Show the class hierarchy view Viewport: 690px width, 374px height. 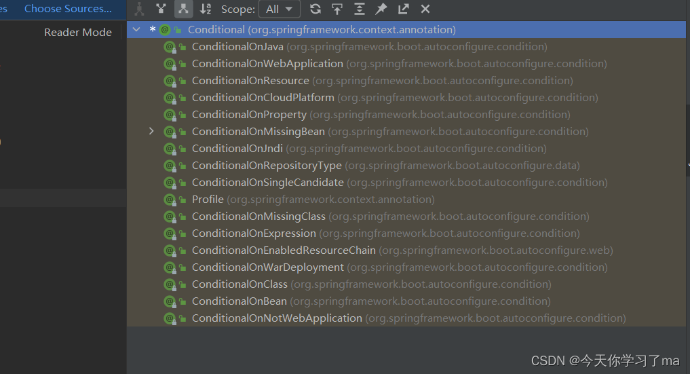click(x=139, y=9)
